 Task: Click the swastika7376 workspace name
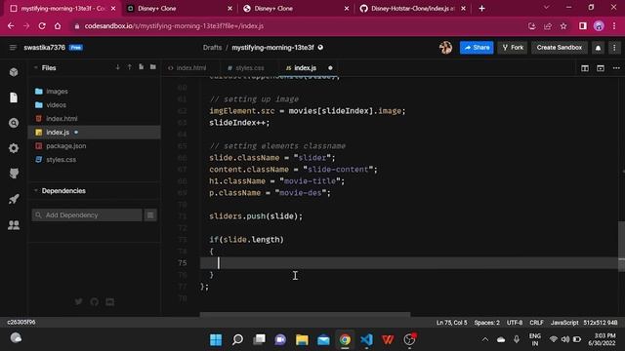pos(44,48)
